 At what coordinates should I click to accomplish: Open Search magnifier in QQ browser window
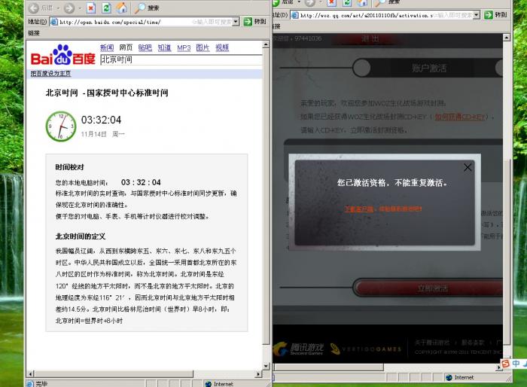(x=380, y=3)
